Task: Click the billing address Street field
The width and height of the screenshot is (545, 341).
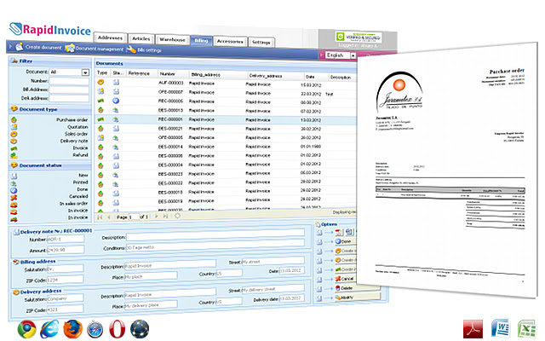Action: [x=272, y=261]
